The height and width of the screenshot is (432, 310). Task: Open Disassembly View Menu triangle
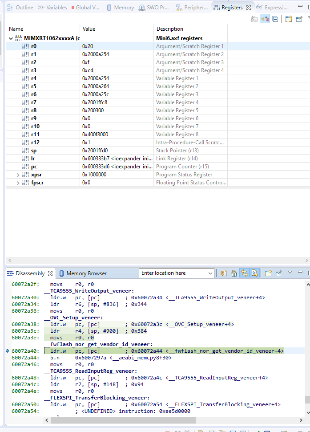290,272
